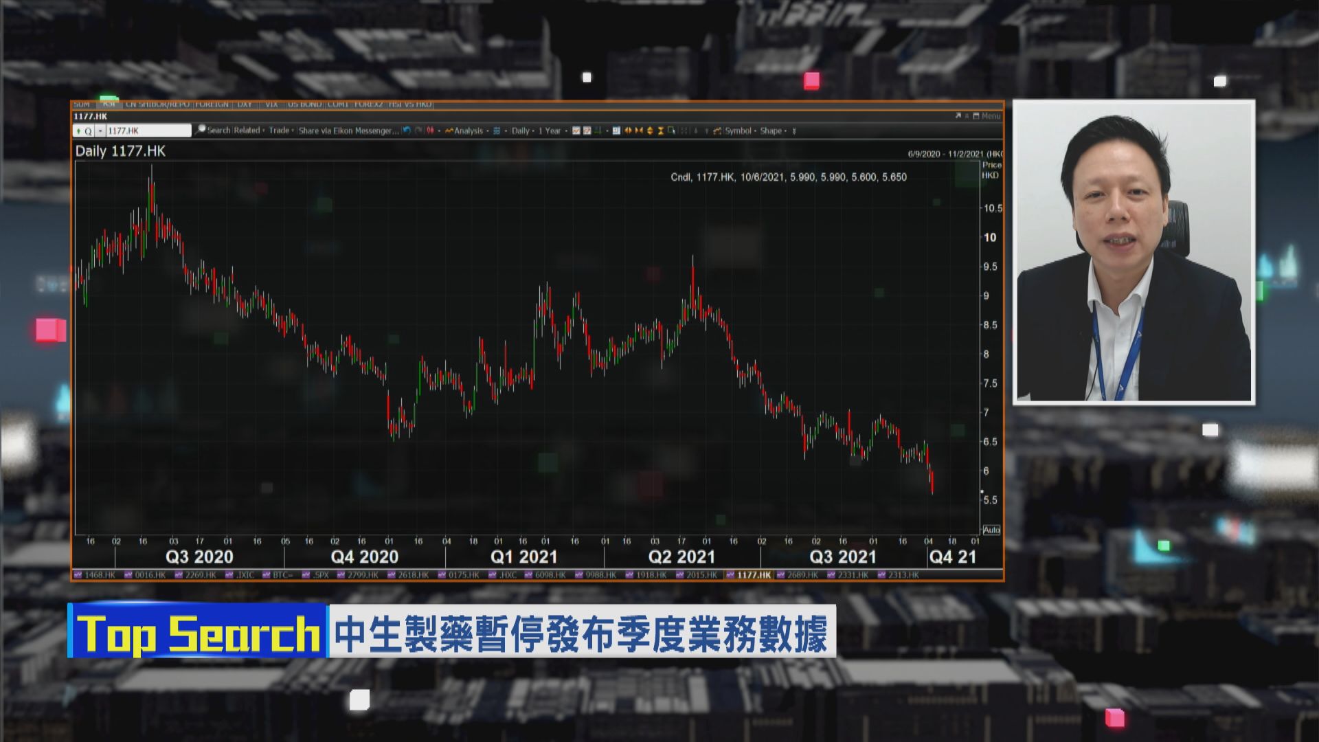This screenshot has height=742, width=1319.
Task: Click the Redo arrow icon
Action: coord(416,131)
